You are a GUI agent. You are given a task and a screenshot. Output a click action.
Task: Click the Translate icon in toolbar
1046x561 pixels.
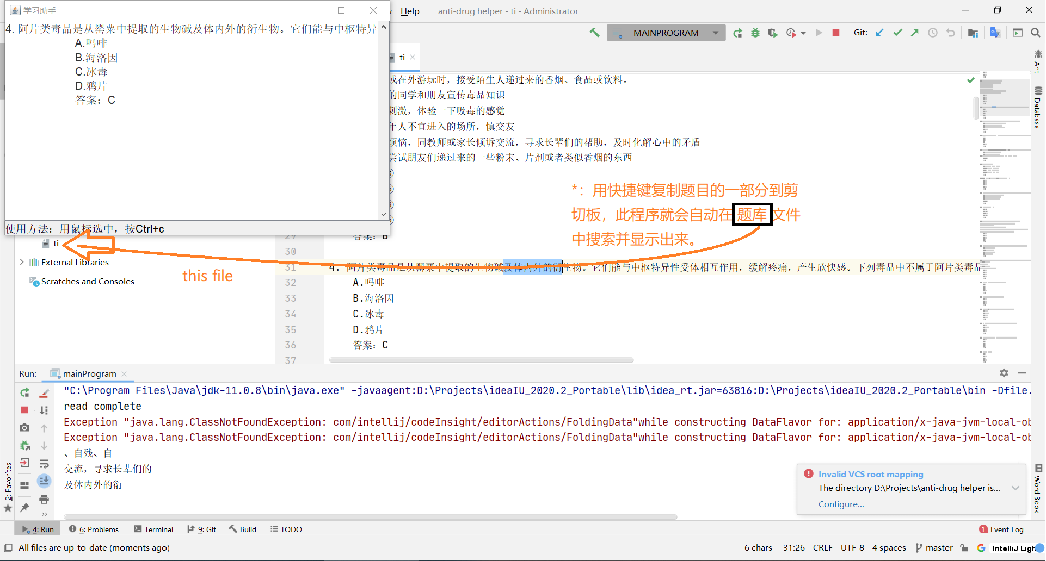click(x=995, y=33)
